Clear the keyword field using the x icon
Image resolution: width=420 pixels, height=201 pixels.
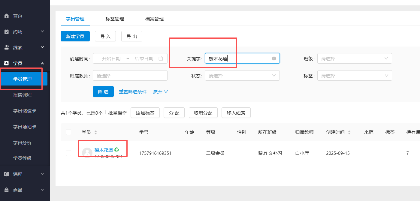(273, 58)
